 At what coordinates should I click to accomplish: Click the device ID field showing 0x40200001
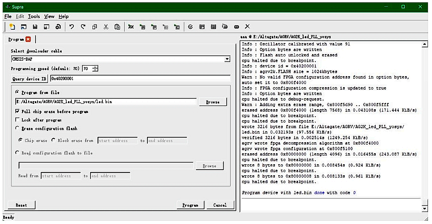pyautogui.click(x=140, y=79)
